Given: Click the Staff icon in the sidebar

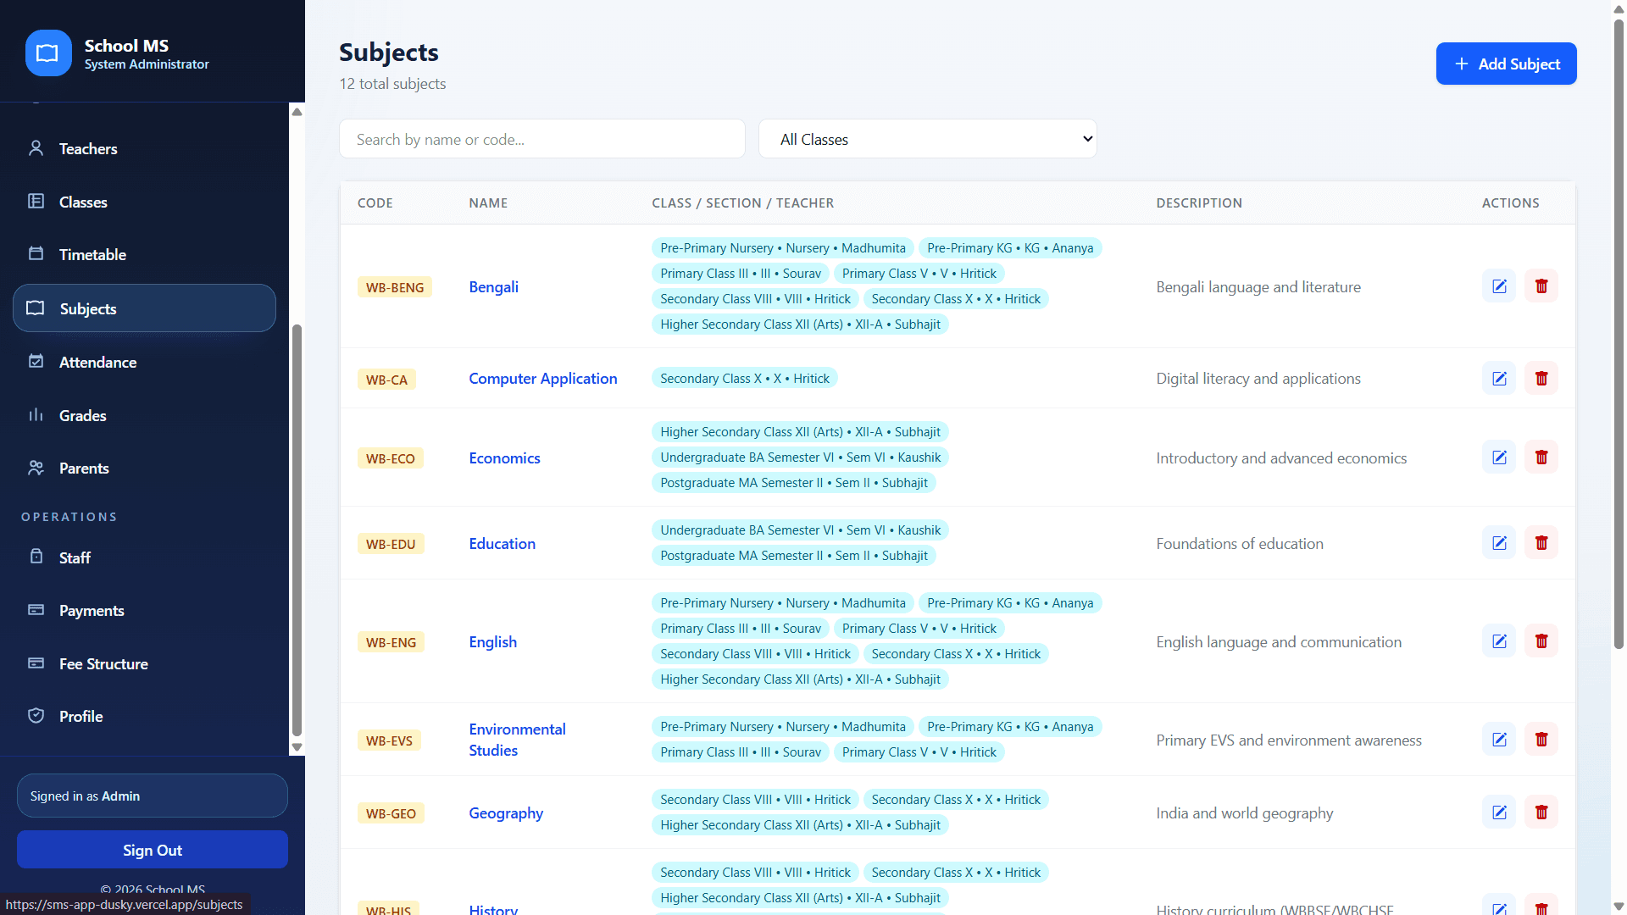Looking at the screenshot, I should coord(36,557).
